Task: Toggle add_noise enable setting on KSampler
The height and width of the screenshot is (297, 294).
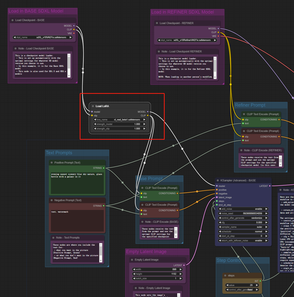Action: (x=243, y=209)
